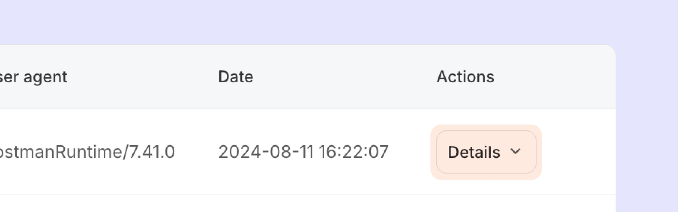Expand row details with the down arrow
This screenshot has width=678, height=212.
click(x=515, y=151)
